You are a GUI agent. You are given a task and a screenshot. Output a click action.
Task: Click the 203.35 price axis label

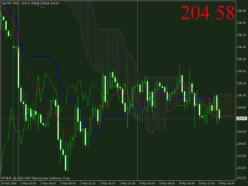(x=242, y=178)
